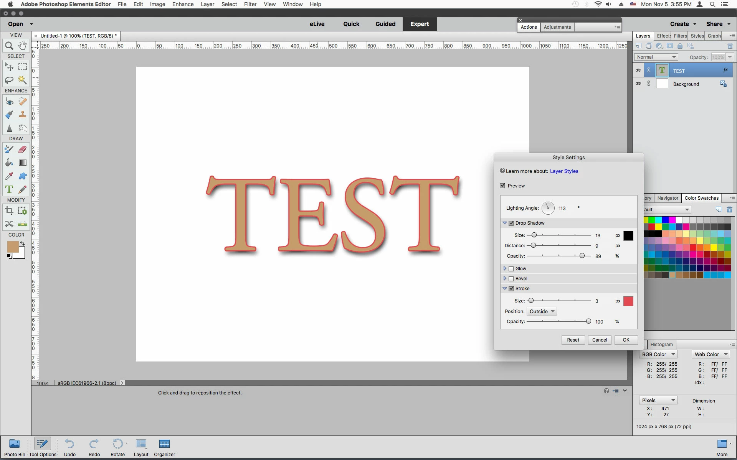
Task: Select the Paint Bucket tool
Action: [9, 163]
